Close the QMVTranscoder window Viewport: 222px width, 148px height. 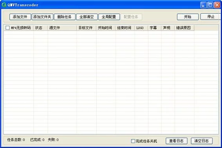pyautogui.click(x=217, y=5)
